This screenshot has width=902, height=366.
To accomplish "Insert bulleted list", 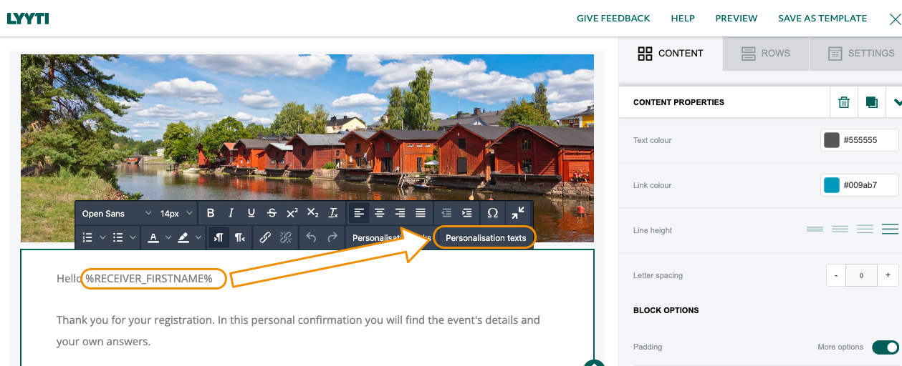I will click(119, 237).
